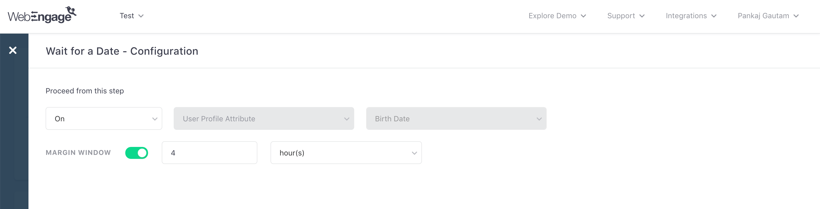Click the chevron arrow beside Explore Demo
The width and height of the screenshot is (820, 209).
[x=583, y=16]
